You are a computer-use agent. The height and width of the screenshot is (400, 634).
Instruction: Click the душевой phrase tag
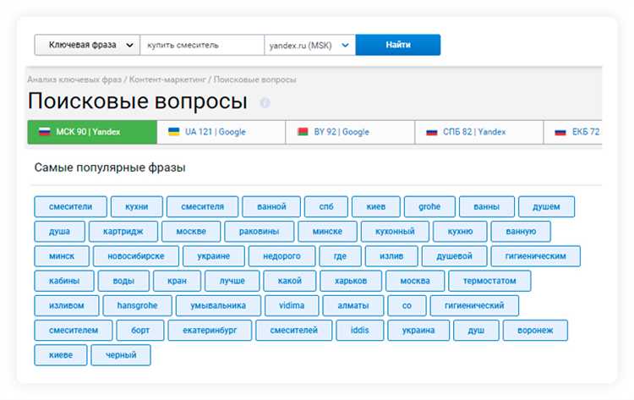tap(454, 256)
